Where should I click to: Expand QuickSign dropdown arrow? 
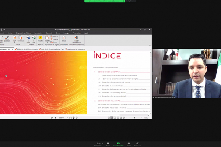(7, 42)
